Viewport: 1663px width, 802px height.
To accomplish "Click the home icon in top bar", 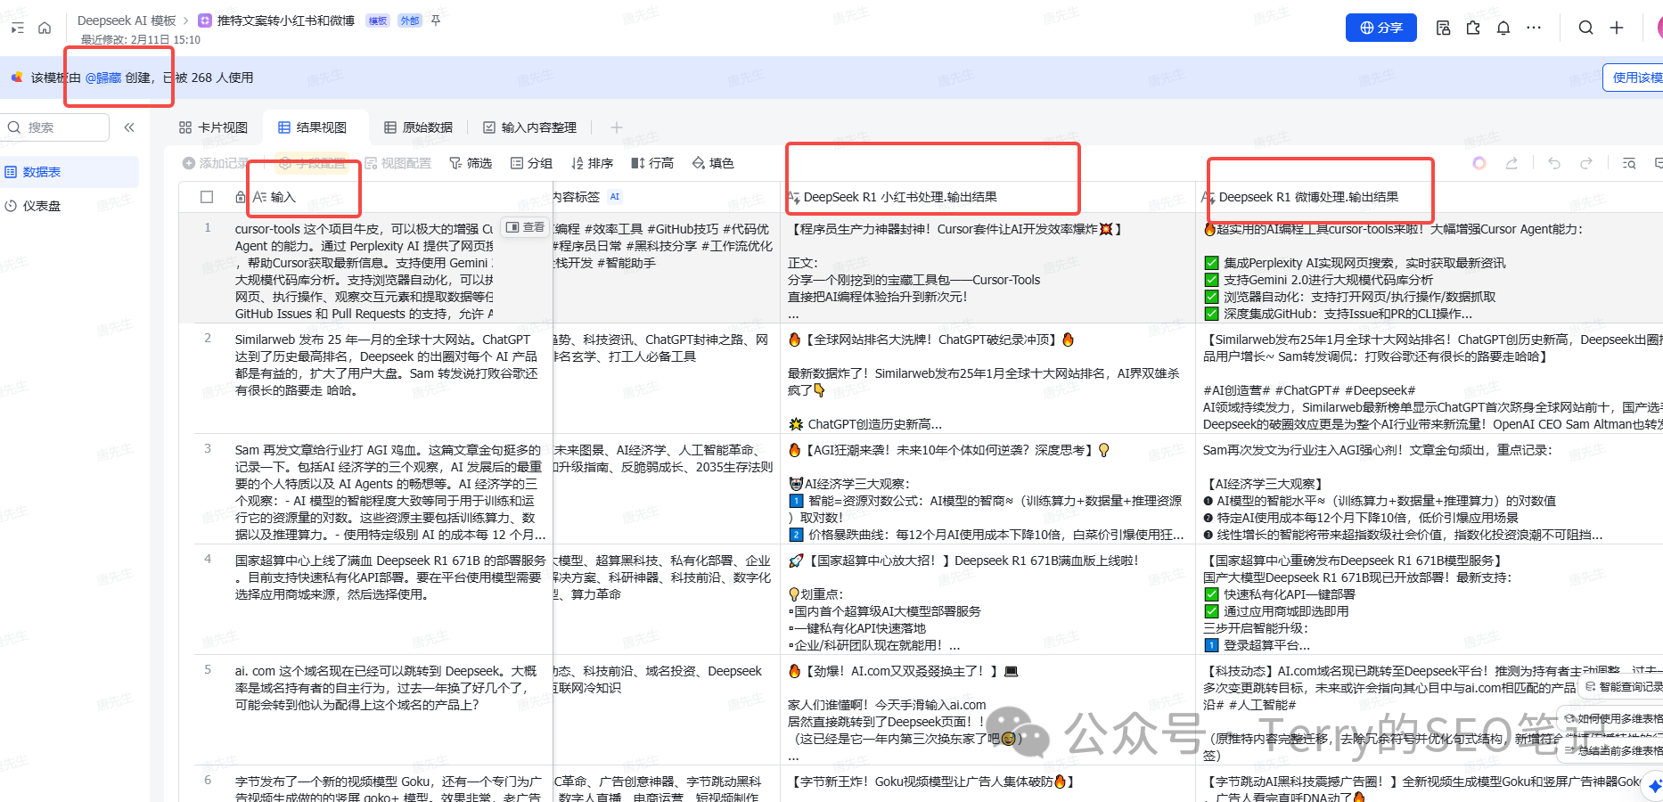I will point(45,29).
